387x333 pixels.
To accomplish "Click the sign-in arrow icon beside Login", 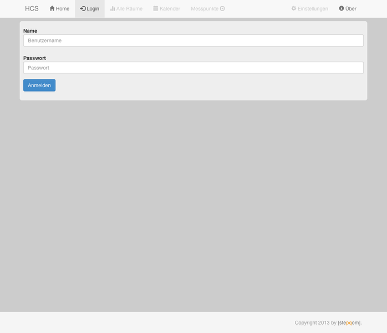I will pos(83,9).
